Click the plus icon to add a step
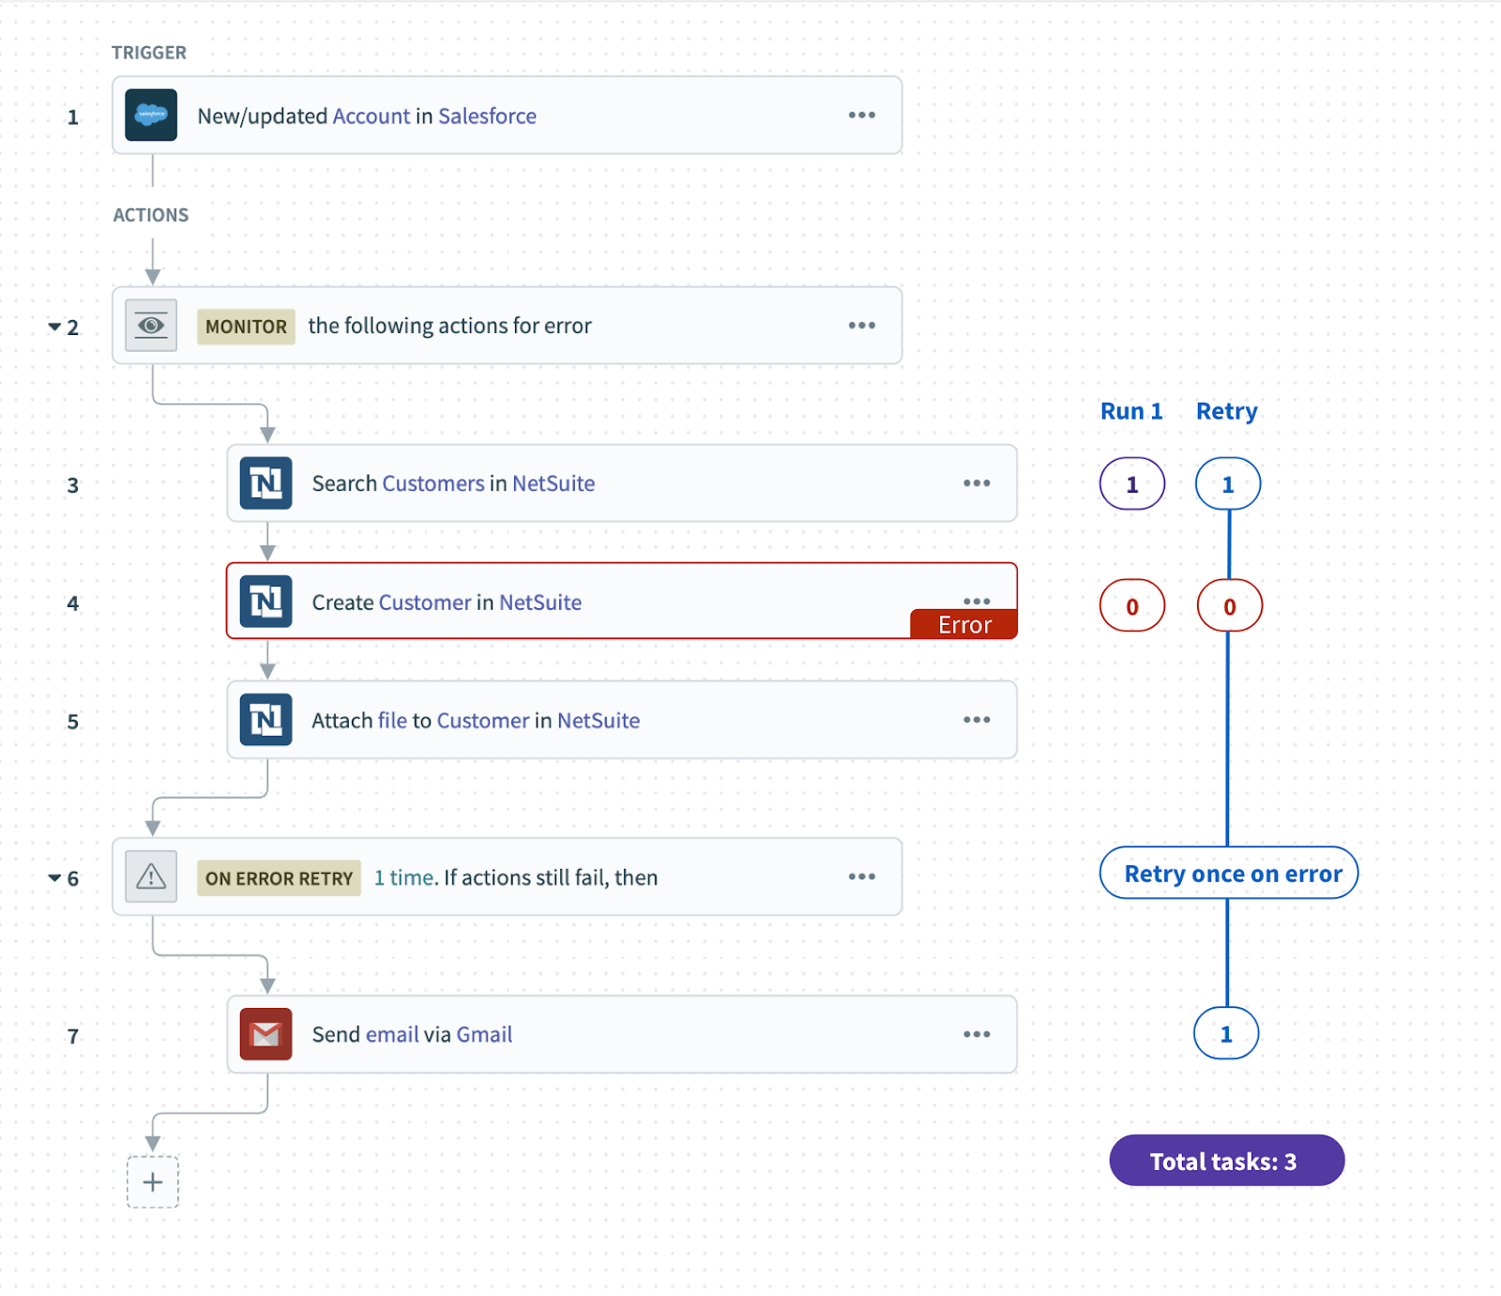Viewport: 1501px width, 1296px height. tap(152, 1182)
